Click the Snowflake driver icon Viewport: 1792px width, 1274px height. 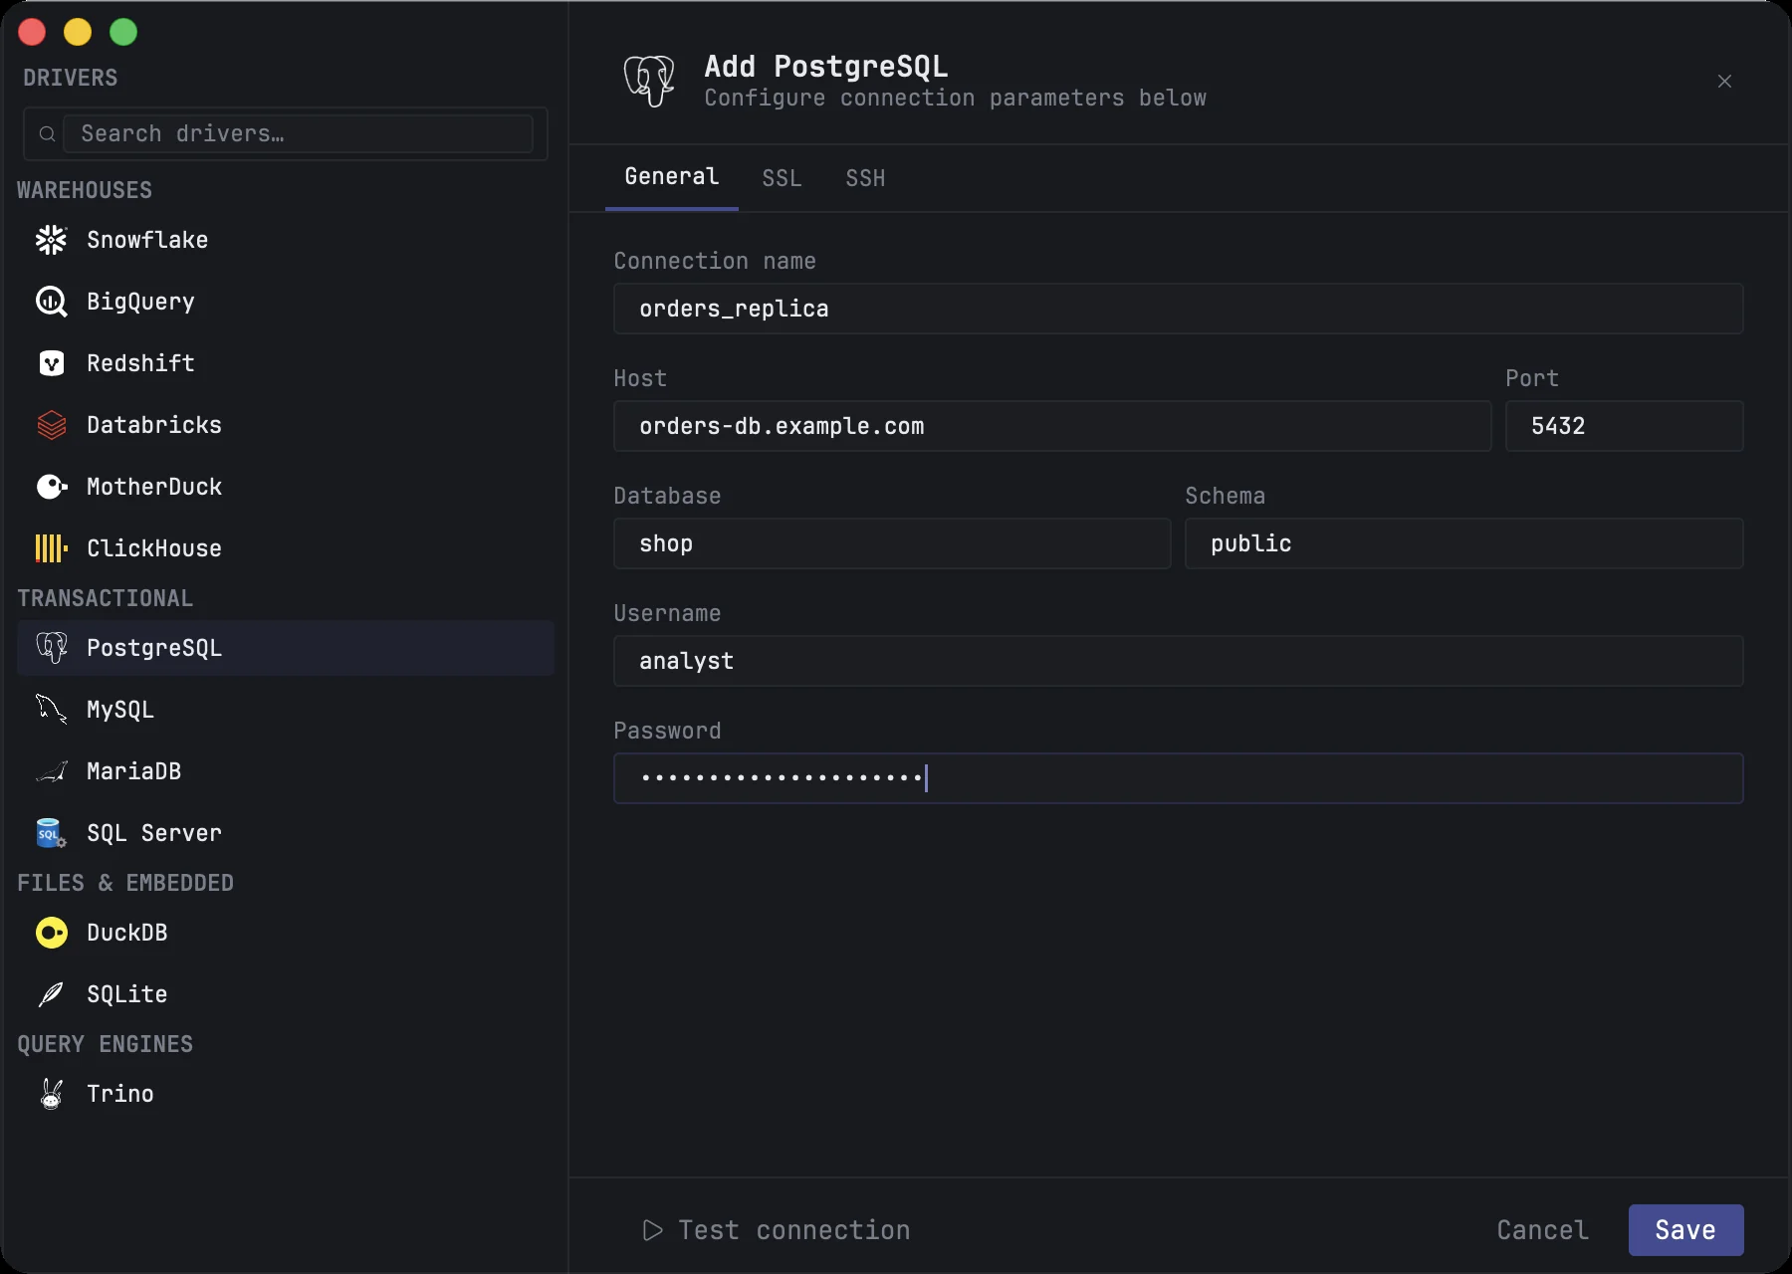(52, 240)
